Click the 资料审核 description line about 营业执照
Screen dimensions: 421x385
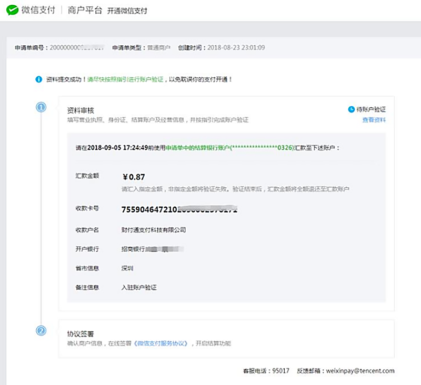pyautogui.click(x=158, y=120)
